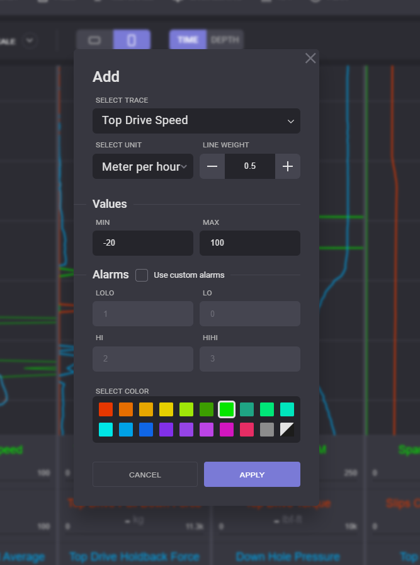Viewport: 420px width, 565px height.
Task: Pick the gray color swatch
Action: (x=267, y=430)
